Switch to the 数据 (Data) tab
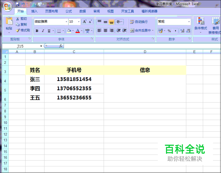Viewport: 221px width, 173px height. tap(82, 11)
